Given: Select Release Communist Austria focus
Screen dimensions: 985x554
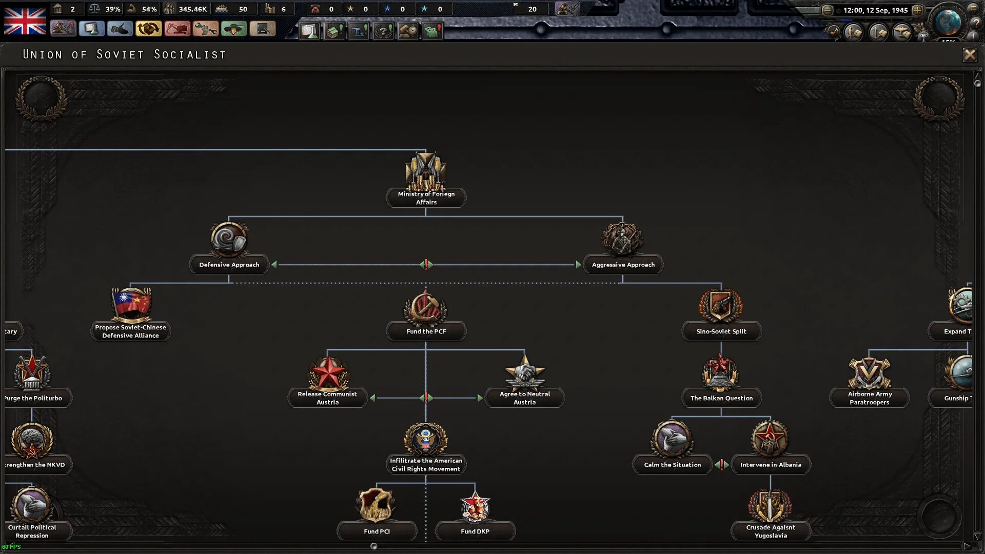Looking at the screenshot, I should pyautogui.click(x=327, y=381).
